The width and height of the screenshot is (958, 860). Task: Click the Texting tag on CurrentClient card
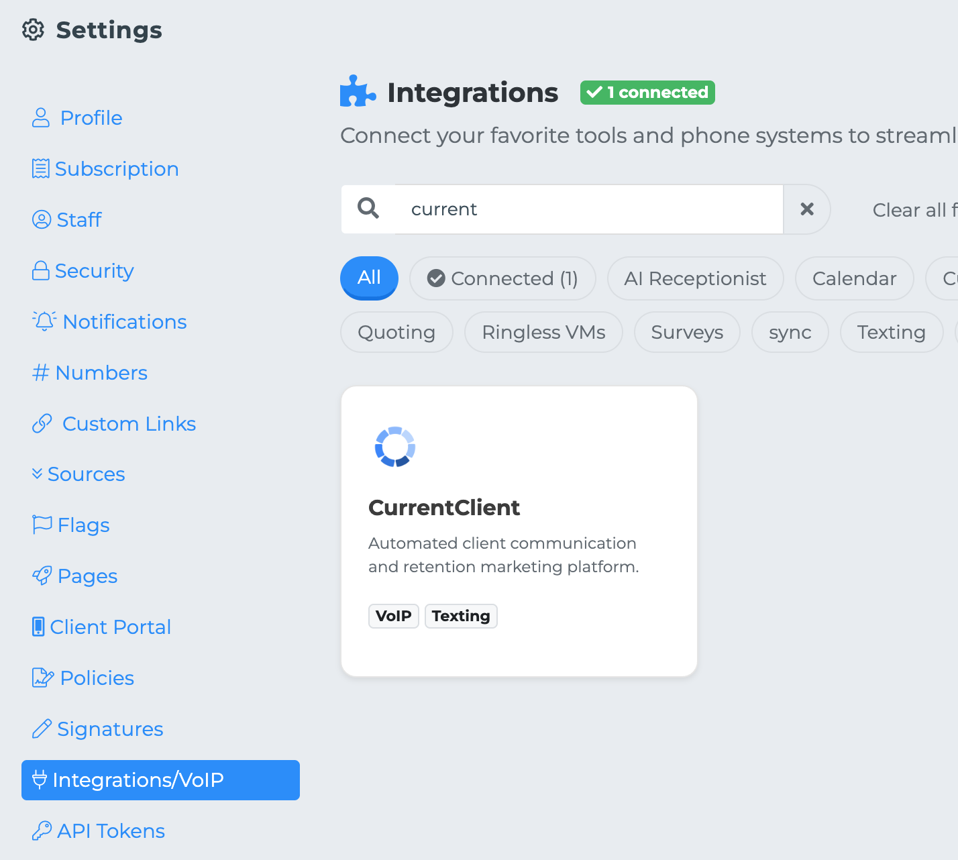(461, 616)
